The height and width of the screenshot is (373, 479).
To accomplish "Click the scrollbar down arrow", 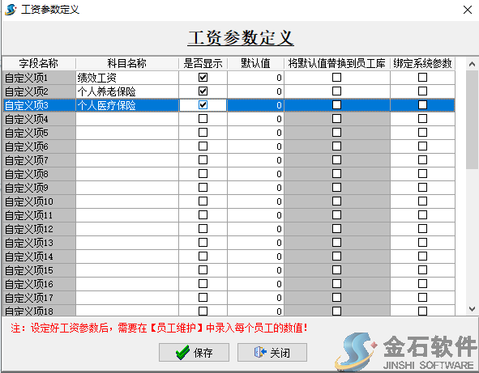I will [472, 309].
